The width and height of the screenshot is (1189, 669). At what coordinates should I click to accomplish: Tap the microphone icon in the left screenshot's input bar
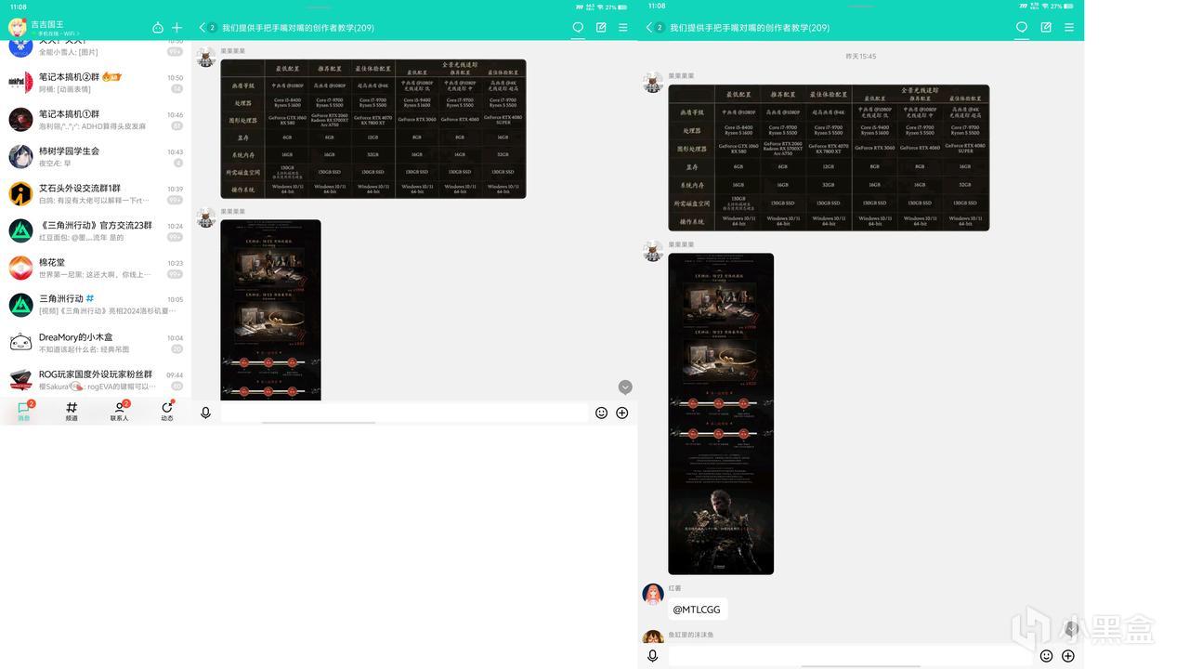pyautogui.click(x=206, y=413)
